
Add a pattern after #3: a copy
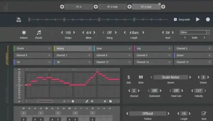163,7
